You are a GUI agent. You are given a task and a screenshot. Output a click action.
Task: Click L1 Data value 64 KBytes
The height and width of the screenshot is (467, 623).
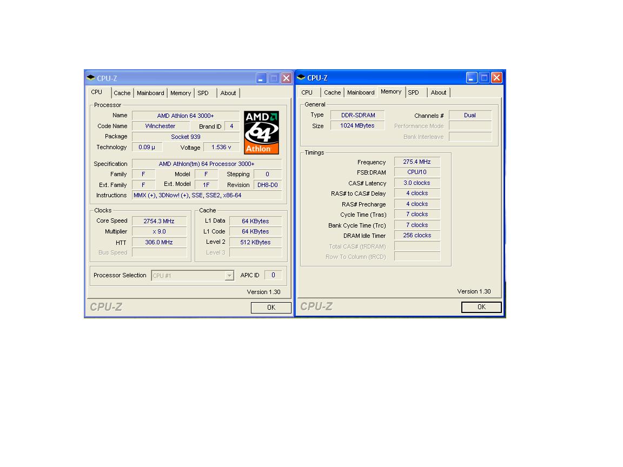(x=255, y=221)
